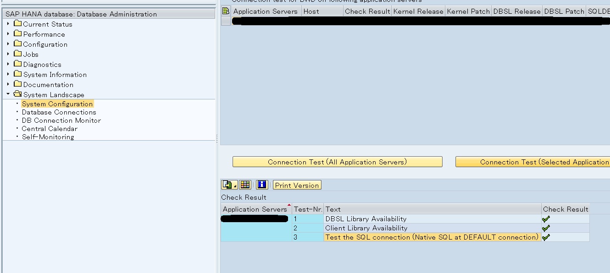Click the blue information icon
The height and width of the screenshot is (273, 610).
pos(262,185)
